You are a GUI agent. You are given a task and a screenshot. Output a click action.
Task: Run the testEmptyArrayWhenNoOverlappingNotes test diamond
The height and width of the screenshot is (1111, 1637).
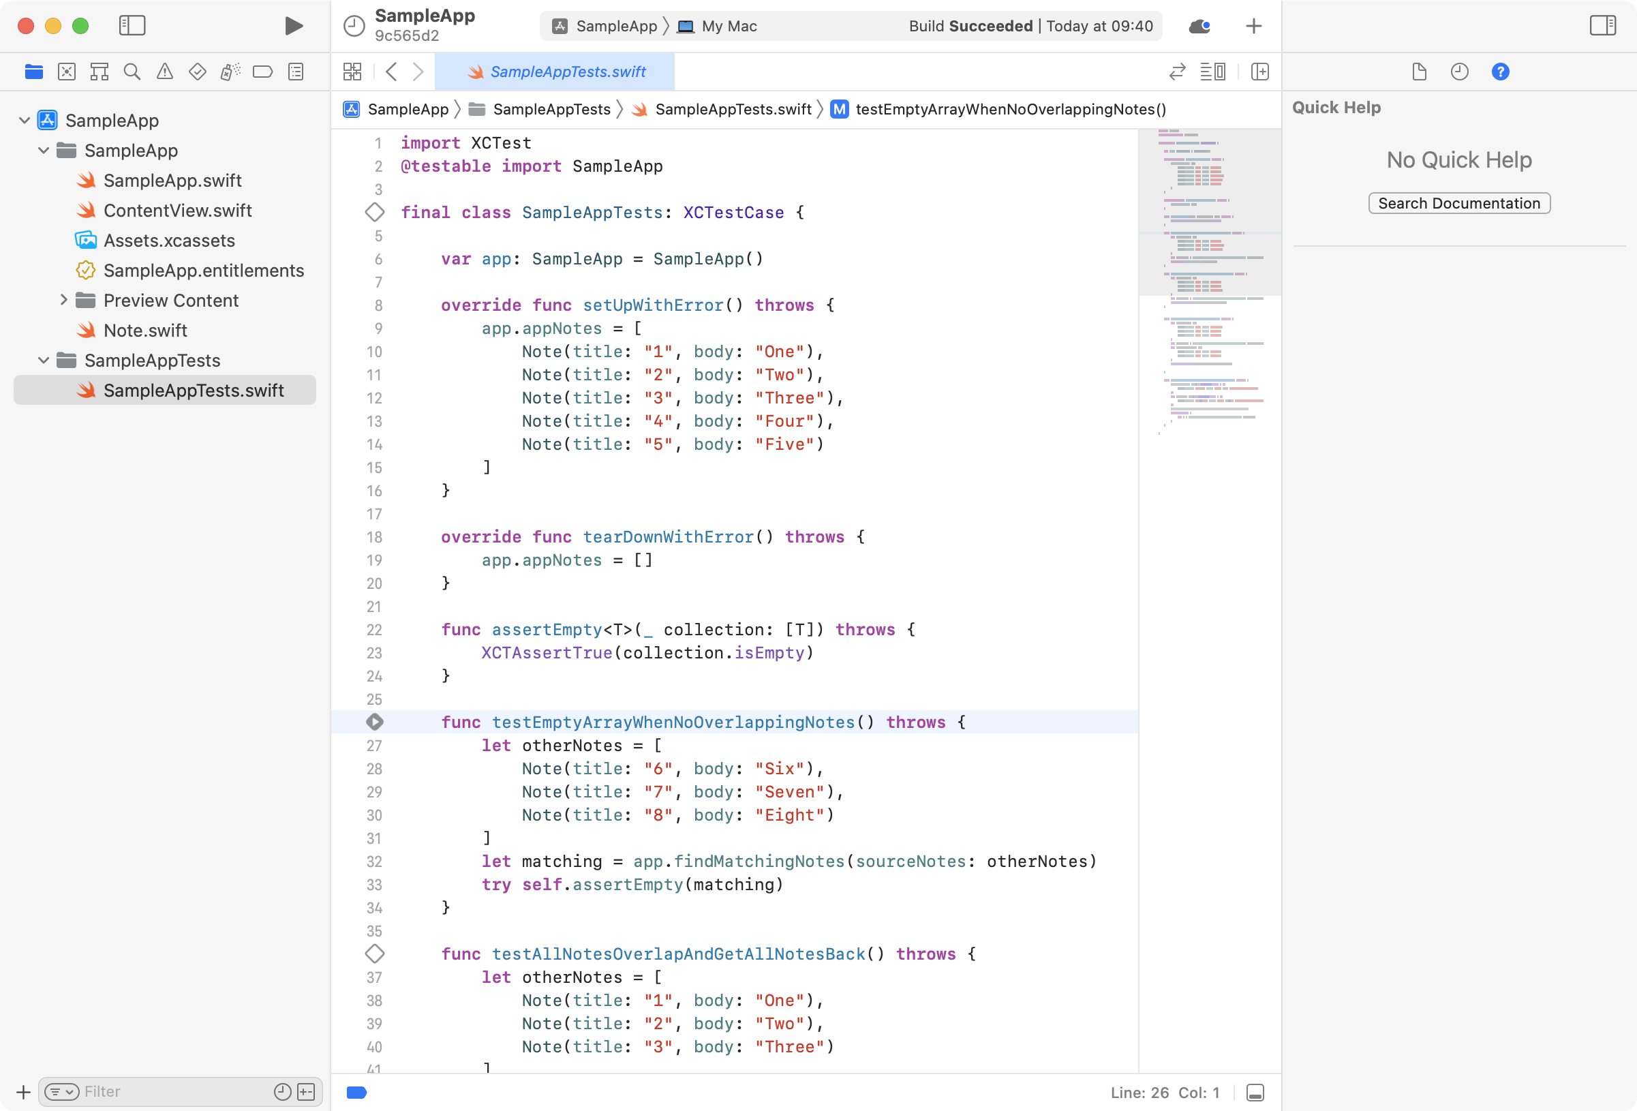375,722
